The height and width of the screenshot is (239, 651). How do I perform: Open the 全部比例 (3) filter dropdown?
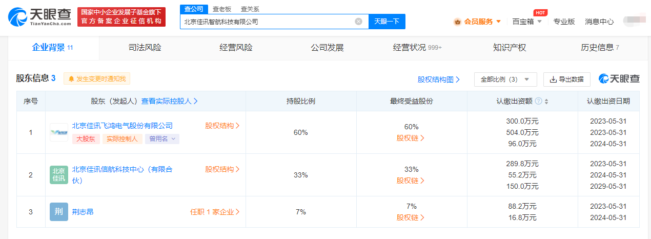[x=505, y=79]
